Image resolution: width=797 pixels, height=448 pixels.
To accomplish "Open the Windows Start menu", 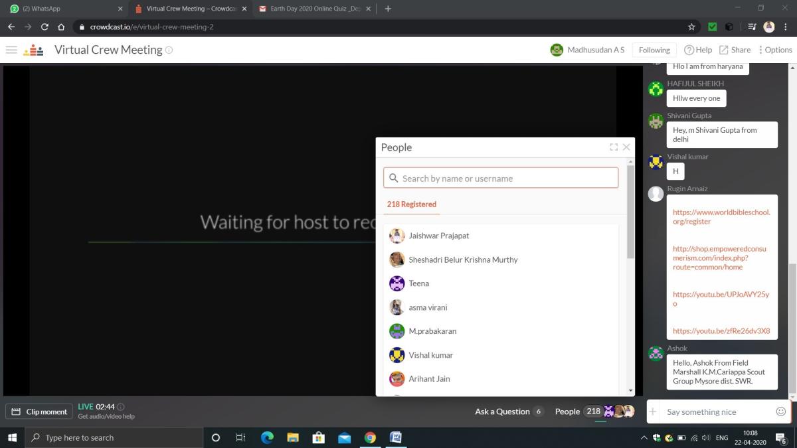I will pyautogui.click(x=12, y=437).
